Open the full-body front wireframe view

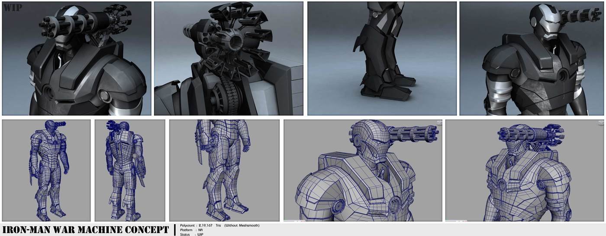coord(46,170)
